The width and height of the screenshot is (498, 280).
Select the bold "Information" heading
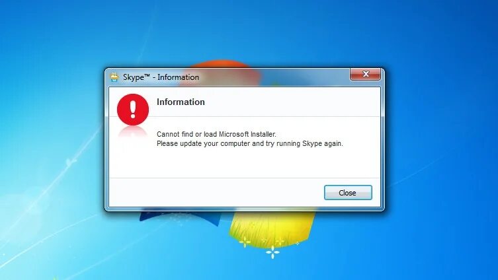tap(181, 102)
